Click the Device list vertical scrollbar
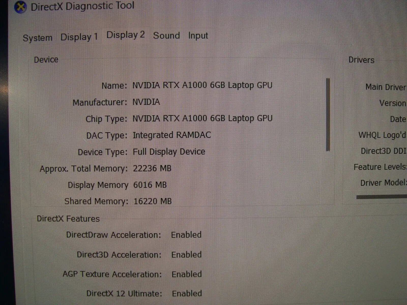Screen dimensions: 407x305 (328, 115)
